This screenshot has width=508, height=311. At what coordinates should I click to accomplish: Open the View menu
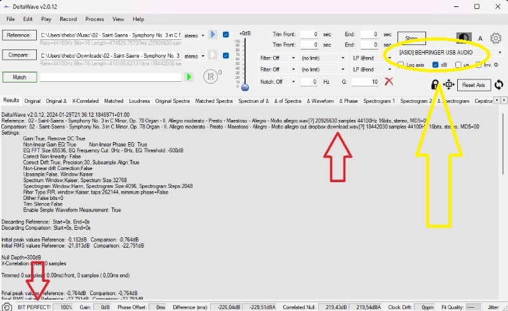tap(118, 19)
